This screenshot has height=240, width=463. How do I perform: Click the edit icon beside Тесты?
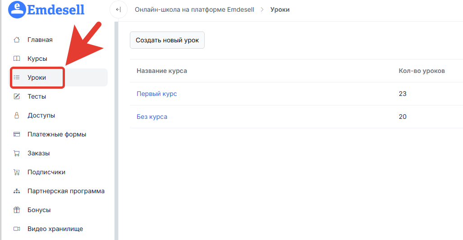pyautogui.click(x=17, y=96)
